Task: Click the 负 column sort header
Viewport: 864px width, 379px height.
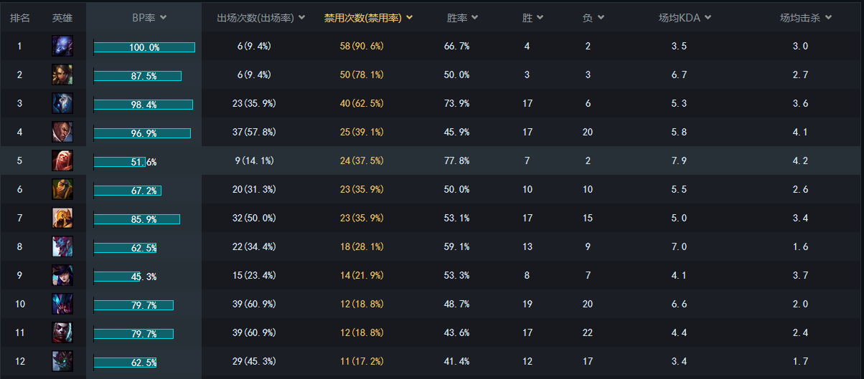Action: [x=593, y=18]
